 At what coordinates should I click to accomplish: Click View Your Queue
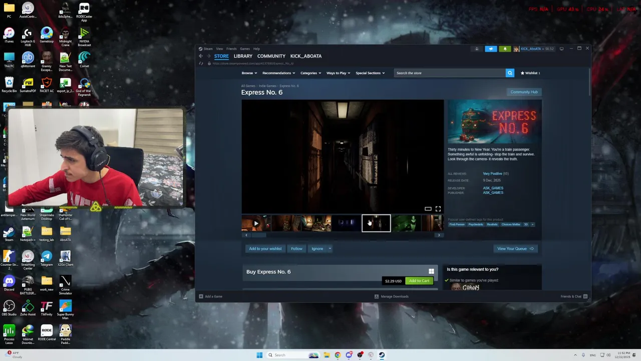click(x=515, y=249)
